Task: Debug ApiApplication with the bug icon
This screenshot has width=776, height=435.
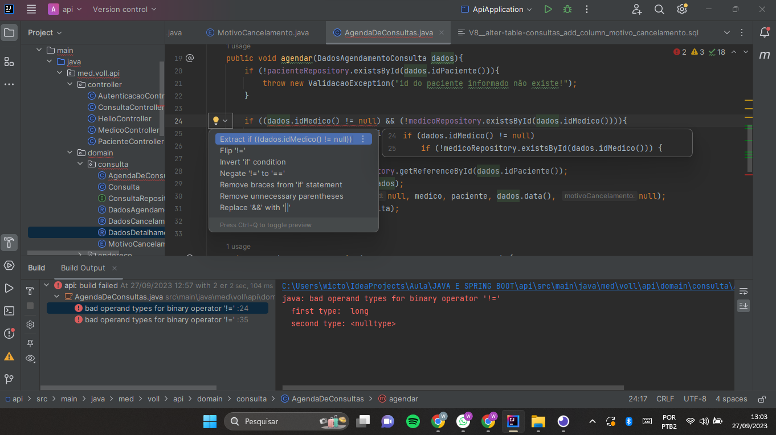Action: (567, 9)
